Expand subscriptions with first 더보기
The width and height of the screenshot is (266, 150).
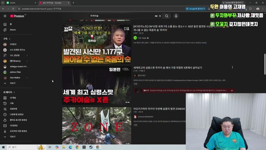click(x=10, y=83)
